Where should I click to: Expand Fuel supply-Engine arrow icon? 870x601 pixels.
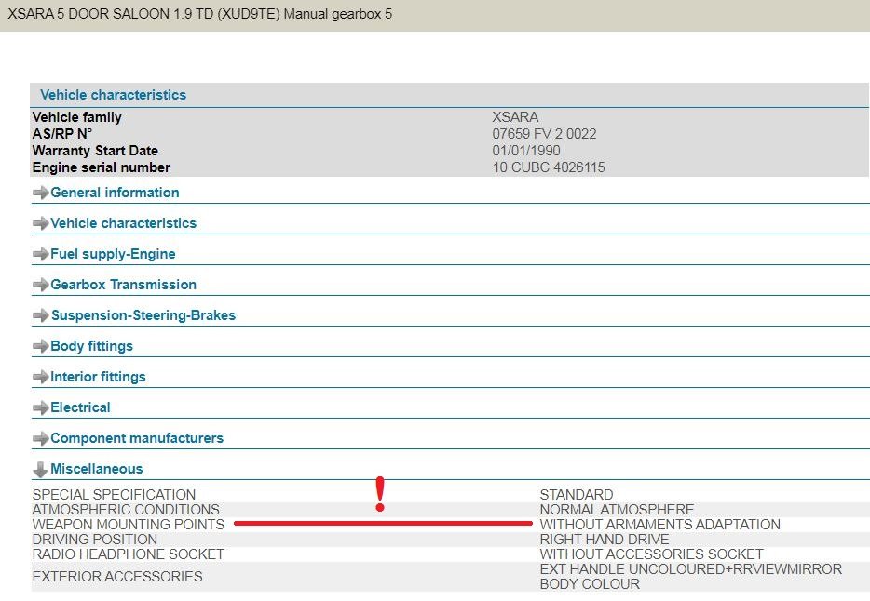pos(40,254)
